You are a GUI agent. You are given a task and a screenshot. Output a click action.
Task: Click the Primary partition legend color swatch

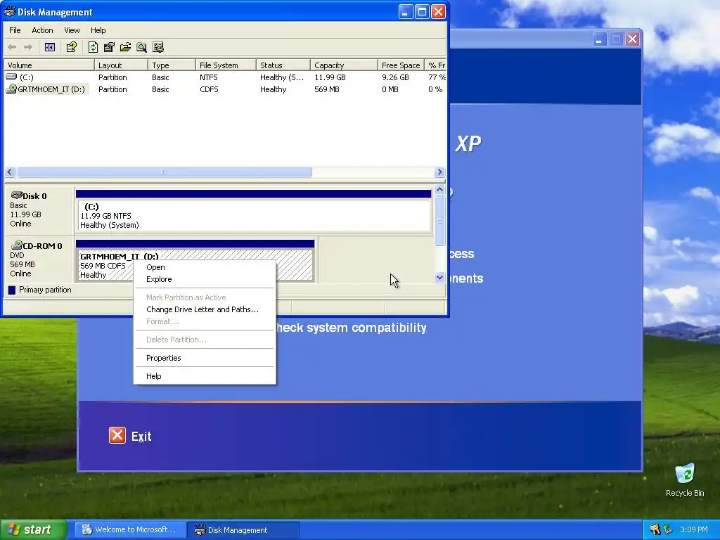[x=12, y=290]
